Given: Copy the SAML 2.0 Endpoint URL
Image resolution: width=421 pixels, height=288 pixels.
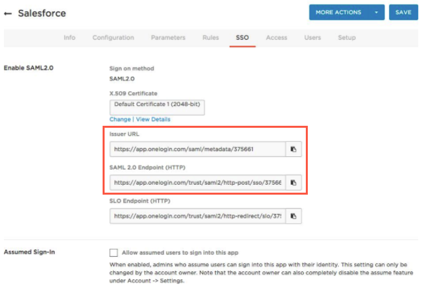Looking at the screenshot, I should point(293,183).
